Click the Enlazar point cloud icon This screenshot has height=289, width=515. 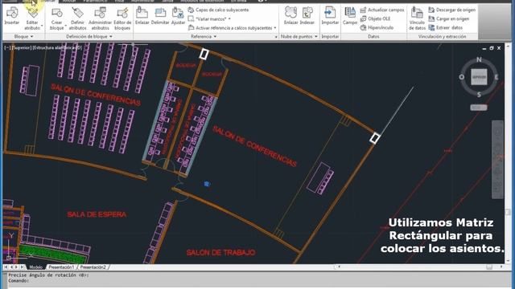pos(290,13)
